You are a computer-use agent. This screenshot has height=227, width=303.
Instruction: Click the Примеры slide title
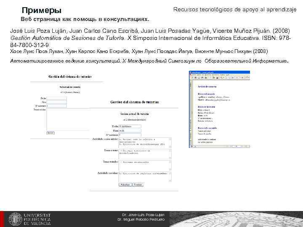coord(42,10)
